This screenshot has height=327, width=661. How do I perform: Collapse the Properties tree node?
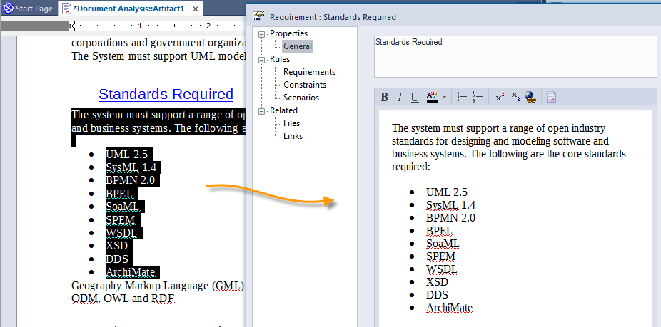[x=262, y=34]
